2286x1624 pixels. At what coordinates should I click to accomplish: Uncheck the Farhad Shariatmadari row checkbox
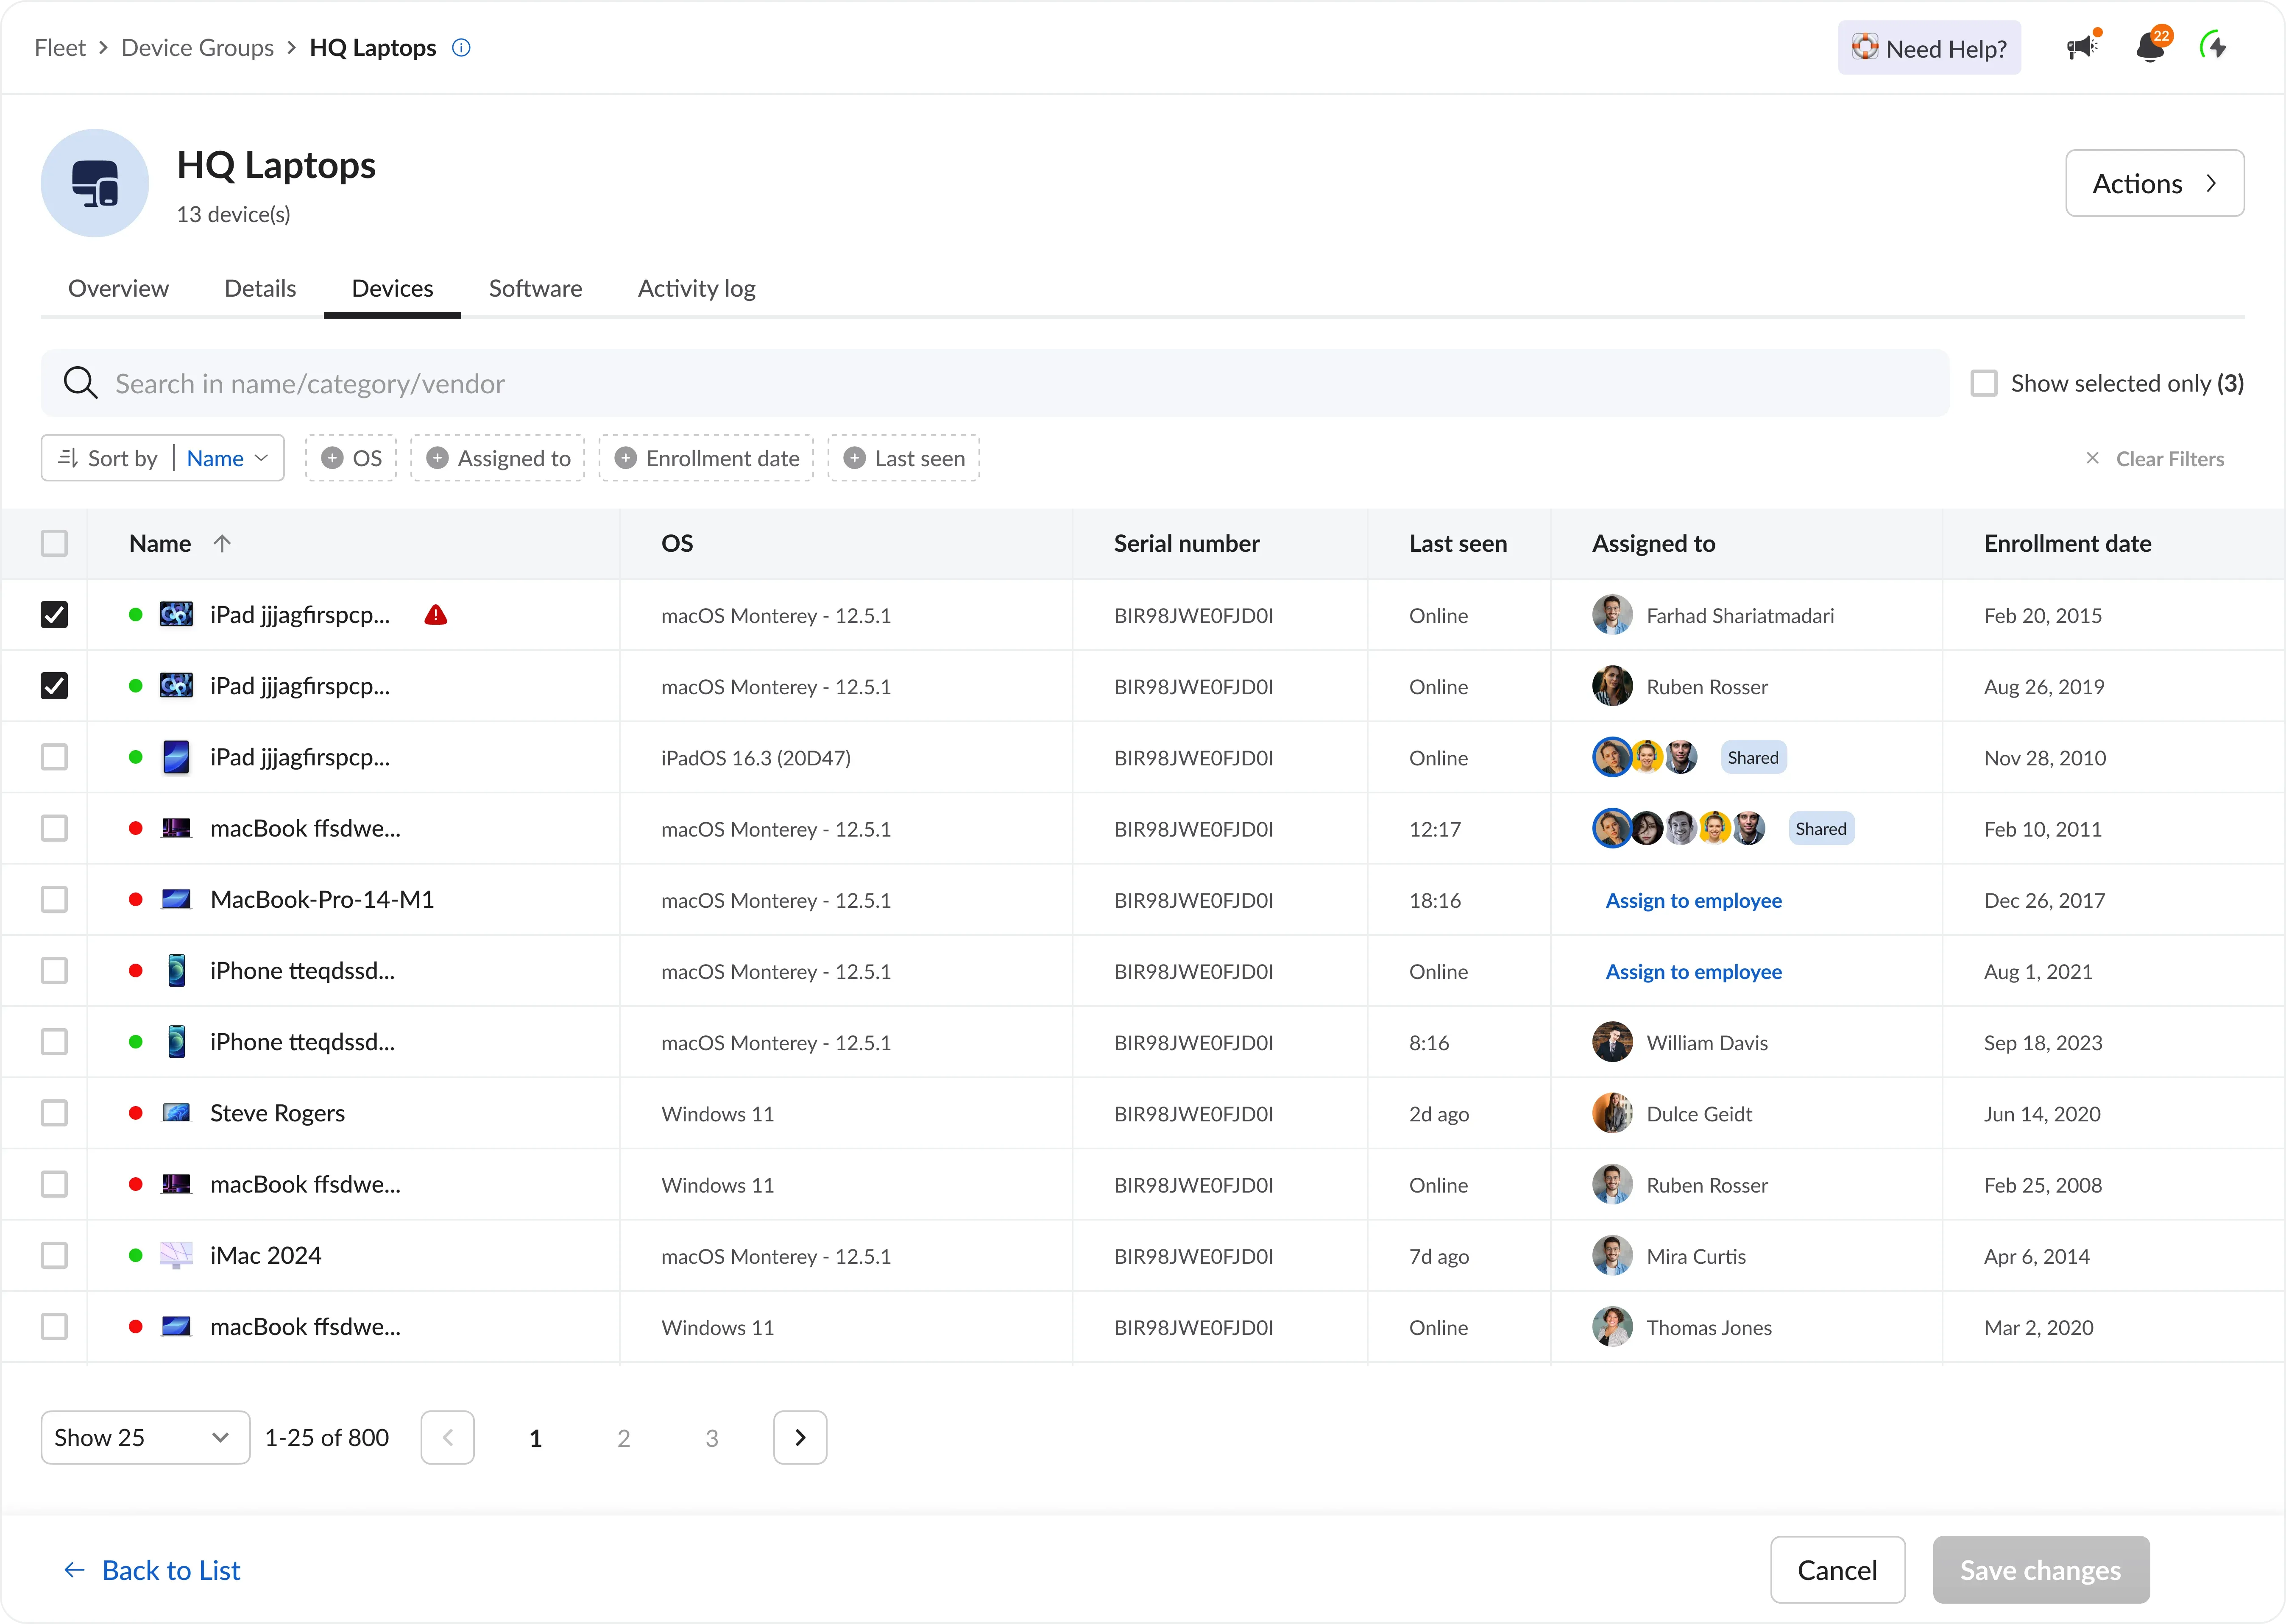tap(54, 615)
